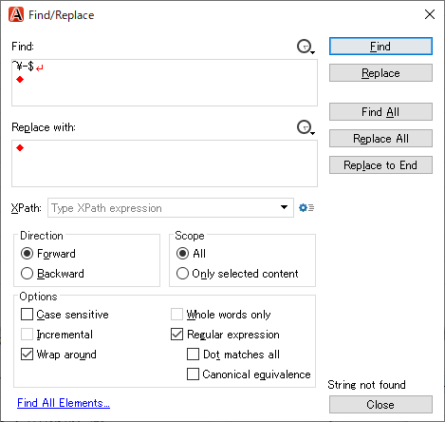Screen dimensions: 445x422
Task: Select the Backward direction radio button
Action: (x=27, y=274)
